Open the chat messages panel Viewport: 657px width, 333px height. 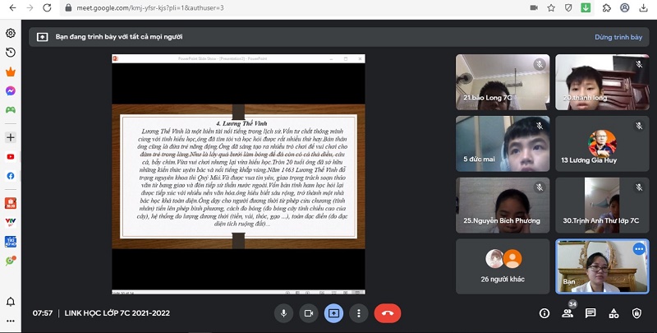(590, 313)
